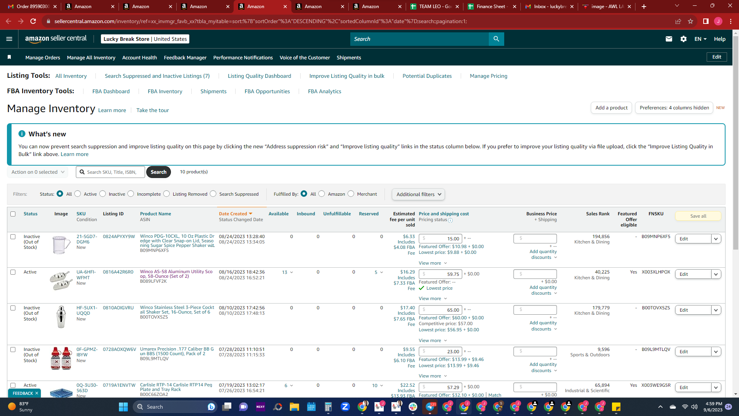Click the bookmark icon in the navigation bar
The image size is (739, 416).
(x=9, y=57)
